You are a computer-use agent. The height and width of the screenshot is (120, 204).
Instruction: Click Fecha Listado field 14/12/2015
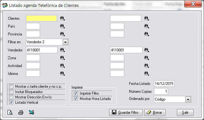pos(164,84)
